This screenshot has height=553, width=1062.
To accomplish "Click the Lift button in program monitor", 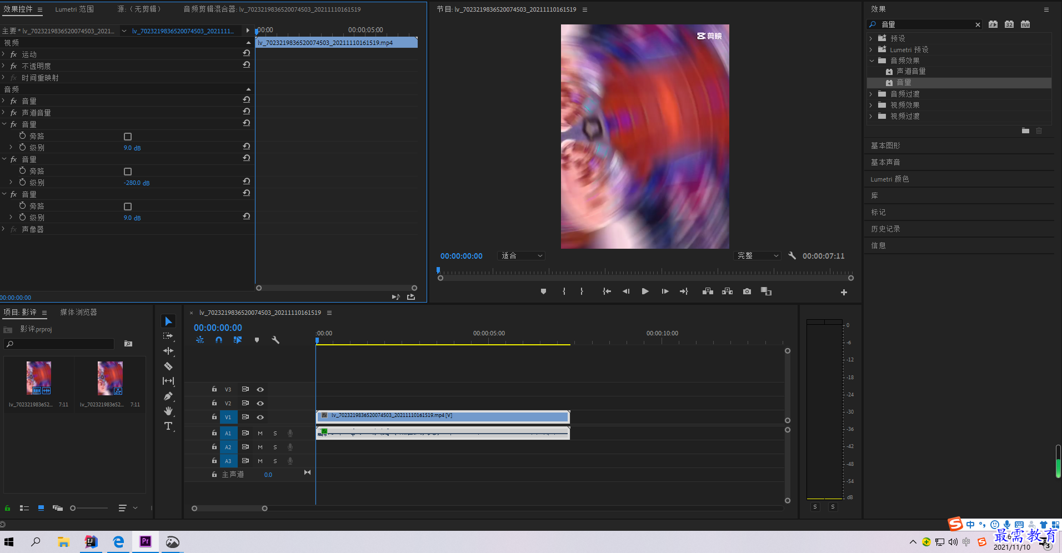I will (x=708, y=291).
